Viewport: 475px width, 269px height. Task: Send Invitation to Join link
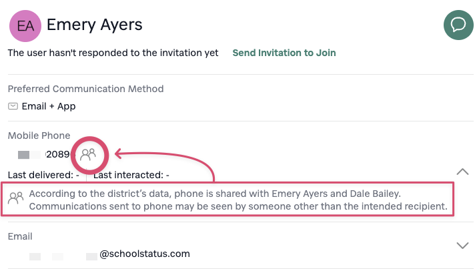(284, 53)
